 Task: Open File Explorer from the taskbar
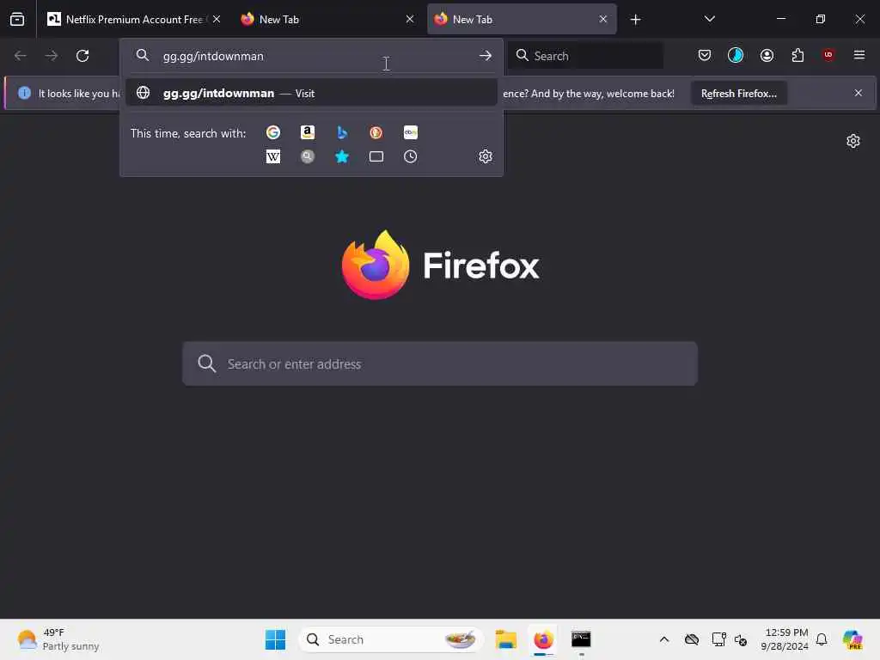point(505,639)
